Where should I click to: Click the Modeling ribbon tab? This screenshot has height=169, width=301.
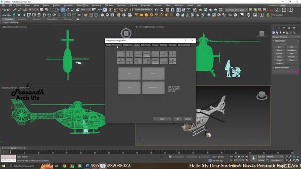coord(9,19)
